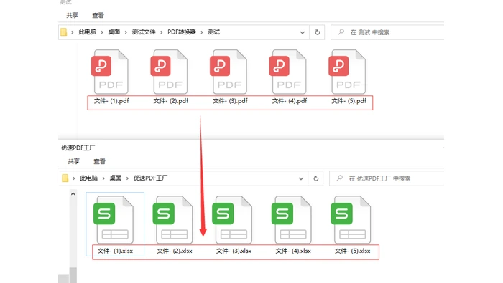Click file name 文件- (4).pdf
Screen dimensions: 503x283
[290, 101]
